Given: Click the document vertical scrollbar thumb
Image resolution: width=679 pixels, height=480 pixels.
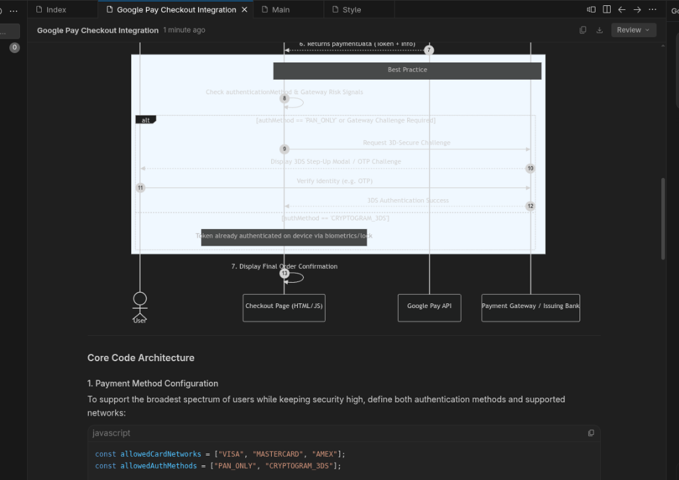Looking at the screenshot, I should 662,218.
